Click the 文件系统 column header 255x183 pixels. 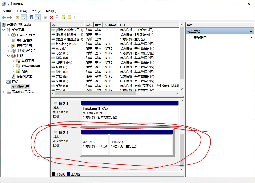pos(110,25)
